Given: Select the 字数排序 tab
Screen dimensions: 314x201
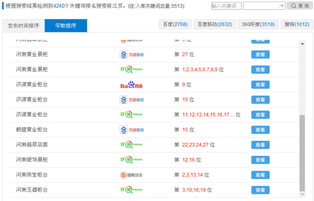Looking at the screenshot, I should tap(66, 26).
